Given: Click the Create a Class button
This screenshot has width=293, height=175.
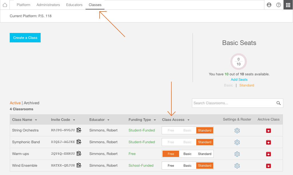Looking at the screenshot, I should tap(25, 38).
